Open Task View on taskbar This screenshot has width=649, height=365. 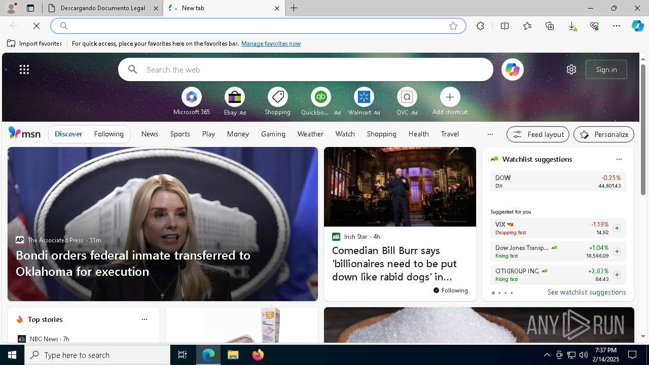pos(183,355)
